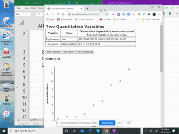Click the next sheet arrow in Excel

coord(22,120)
